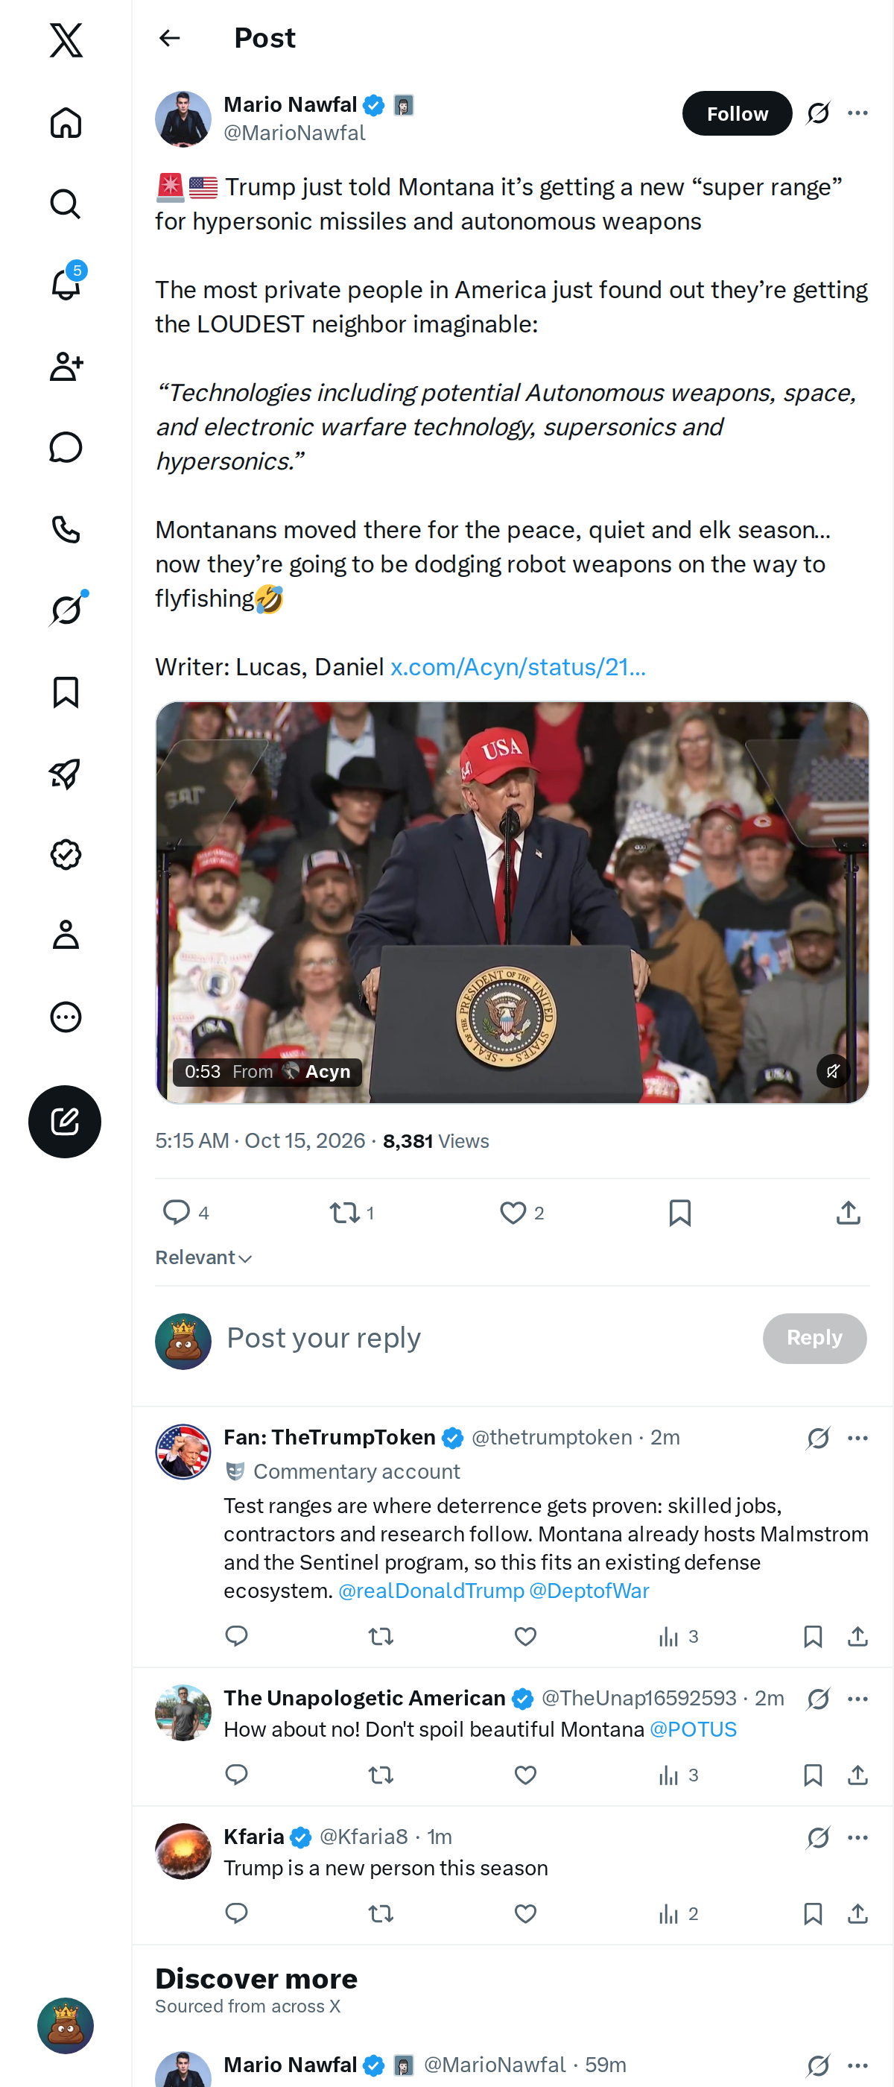Share Mario Nawfal's post
This screenshot has height=2087, width=894.
pos(848,1212)
